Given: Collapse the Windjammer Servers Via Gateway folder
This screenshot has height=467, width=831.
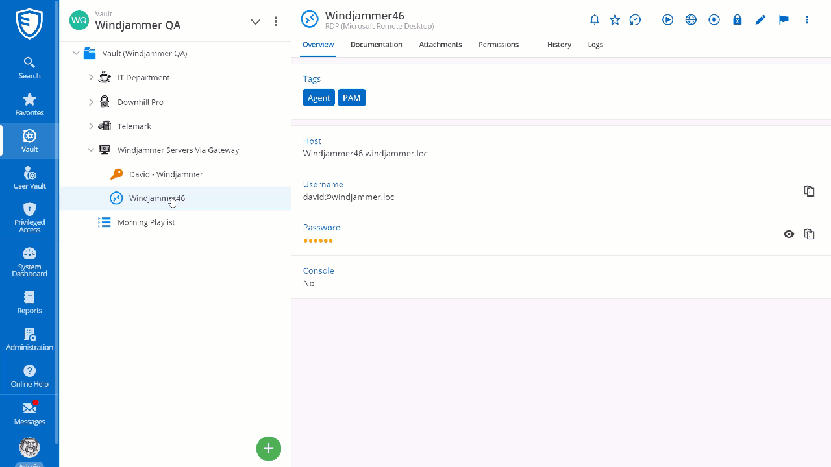Looking at the screenshot, I should pos(91,150).
